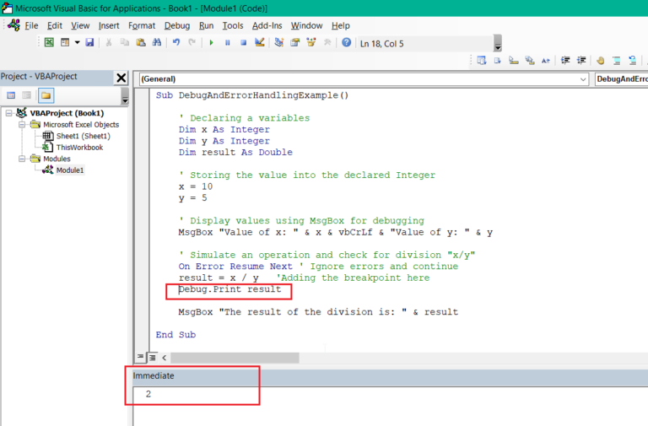Click inside the Immediate window

coord(380,401)
